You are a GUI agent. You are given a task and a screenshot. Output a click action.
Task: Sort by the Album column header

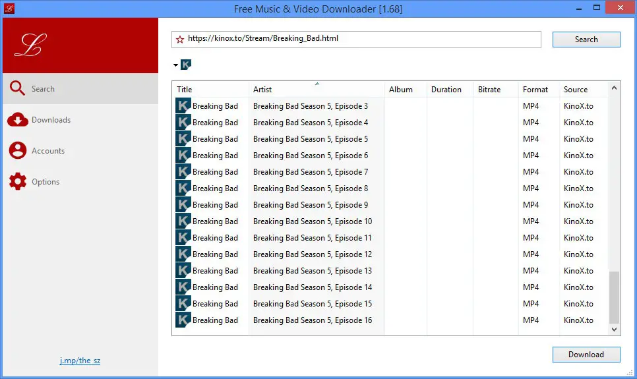pyautogui.click(x=406, y=90)
